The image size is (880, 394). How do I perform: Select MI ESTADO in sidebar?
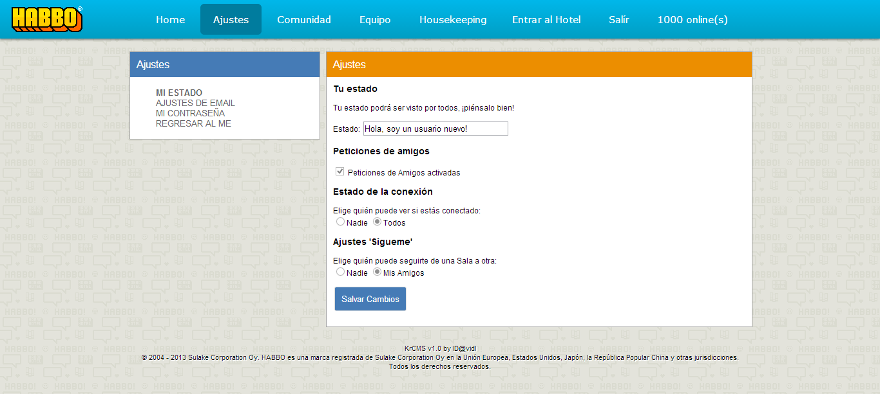[179, 93]
